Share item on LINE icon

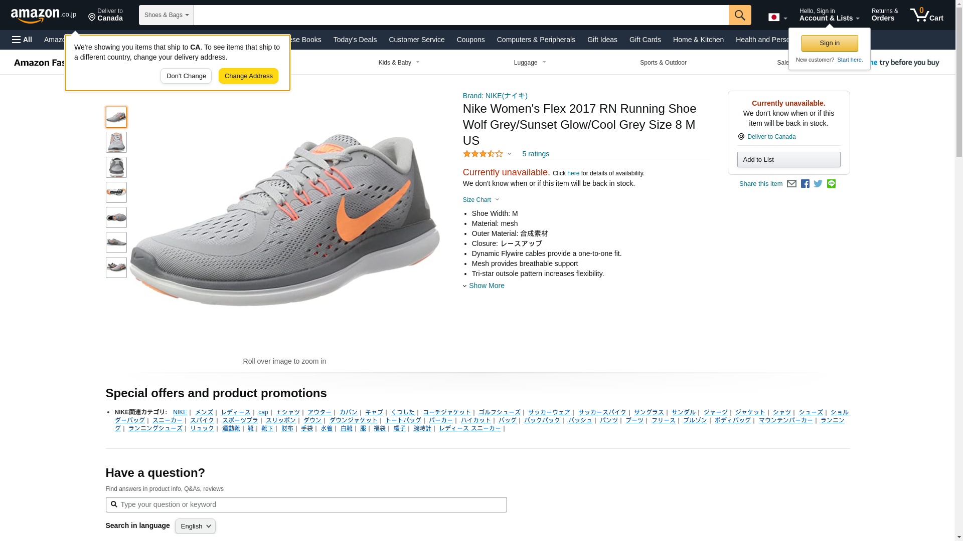(x=831, y=184)
